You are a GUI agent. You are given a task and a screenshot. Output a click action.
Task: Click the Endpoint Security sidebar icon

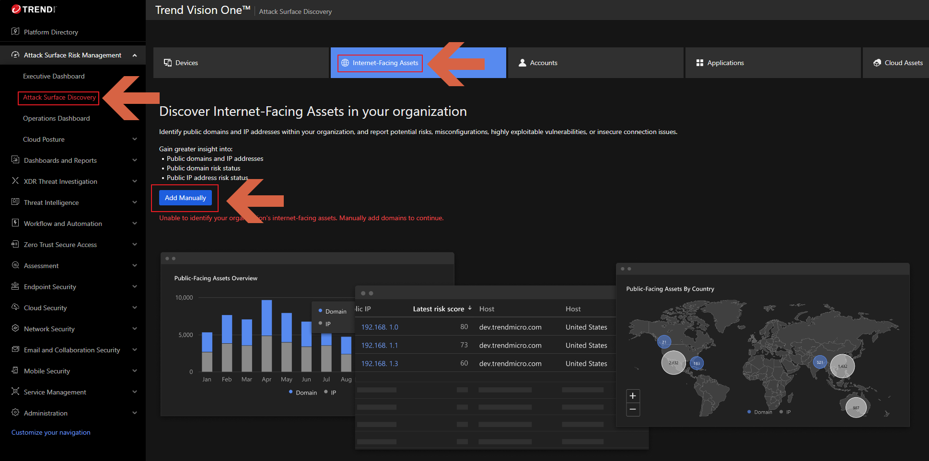click(x=15, y=286)
